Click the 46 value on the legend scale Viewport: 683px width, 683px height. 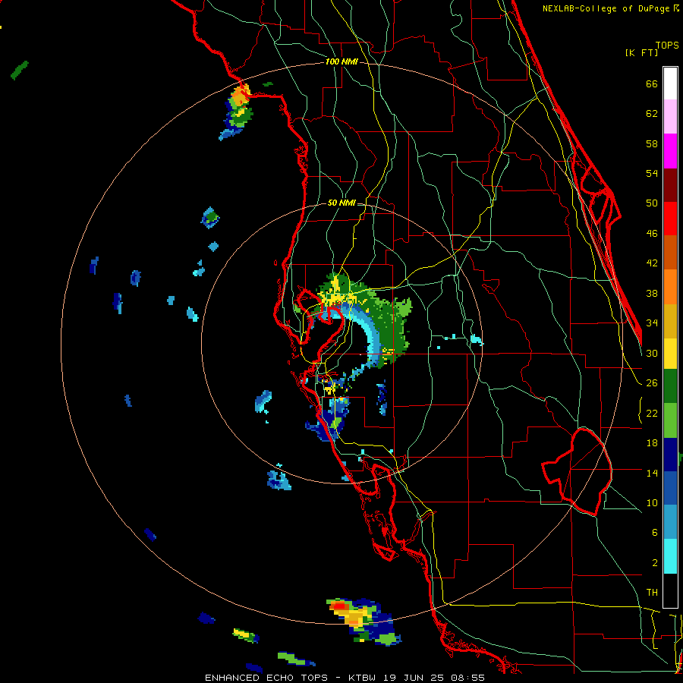652,234
